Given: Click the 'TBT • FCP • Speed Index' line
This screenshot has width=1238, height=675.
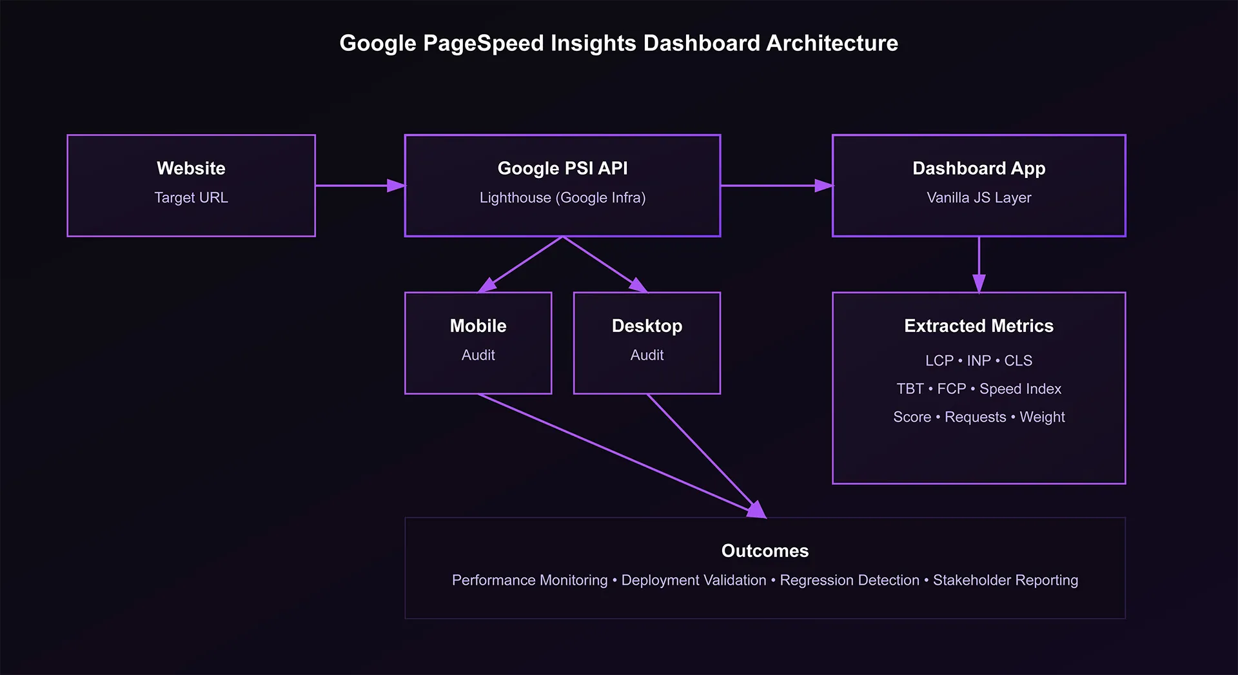Looking at the screenshot, I should point(979,389).
